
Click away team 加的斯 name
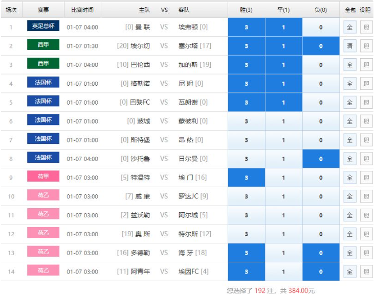click(x=188, y=65)
